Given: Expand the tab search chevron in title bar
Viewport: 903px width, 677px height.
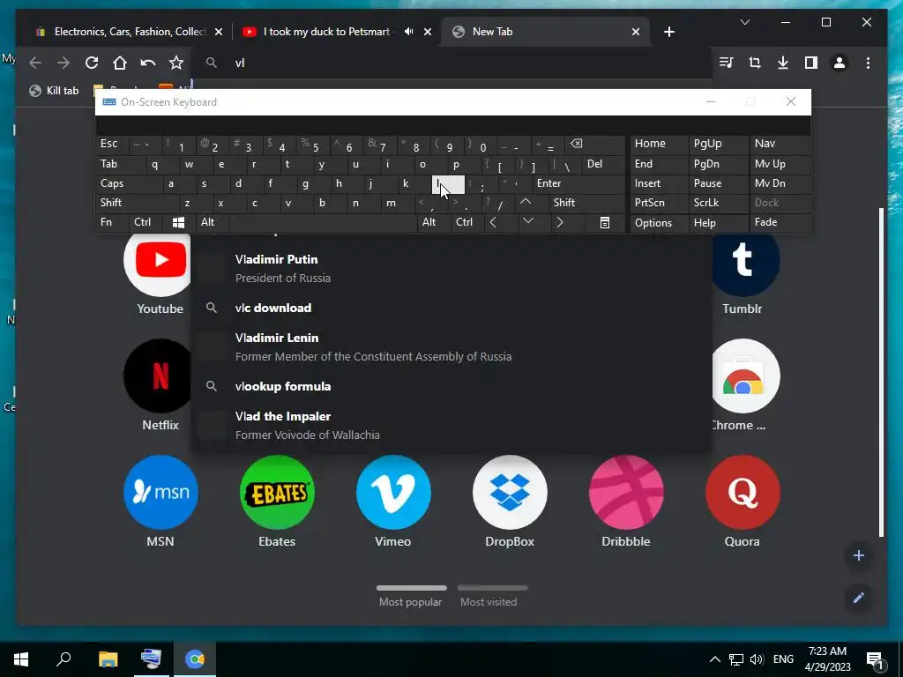Looking at the screenshot, I should point(744,22).
